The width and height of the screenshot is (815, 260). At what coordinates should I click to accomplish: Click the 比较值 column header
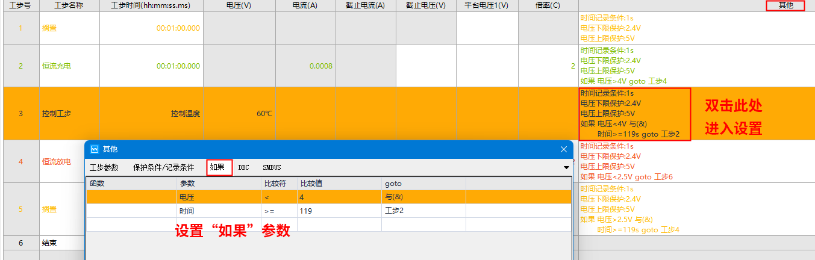pos(339,183)
